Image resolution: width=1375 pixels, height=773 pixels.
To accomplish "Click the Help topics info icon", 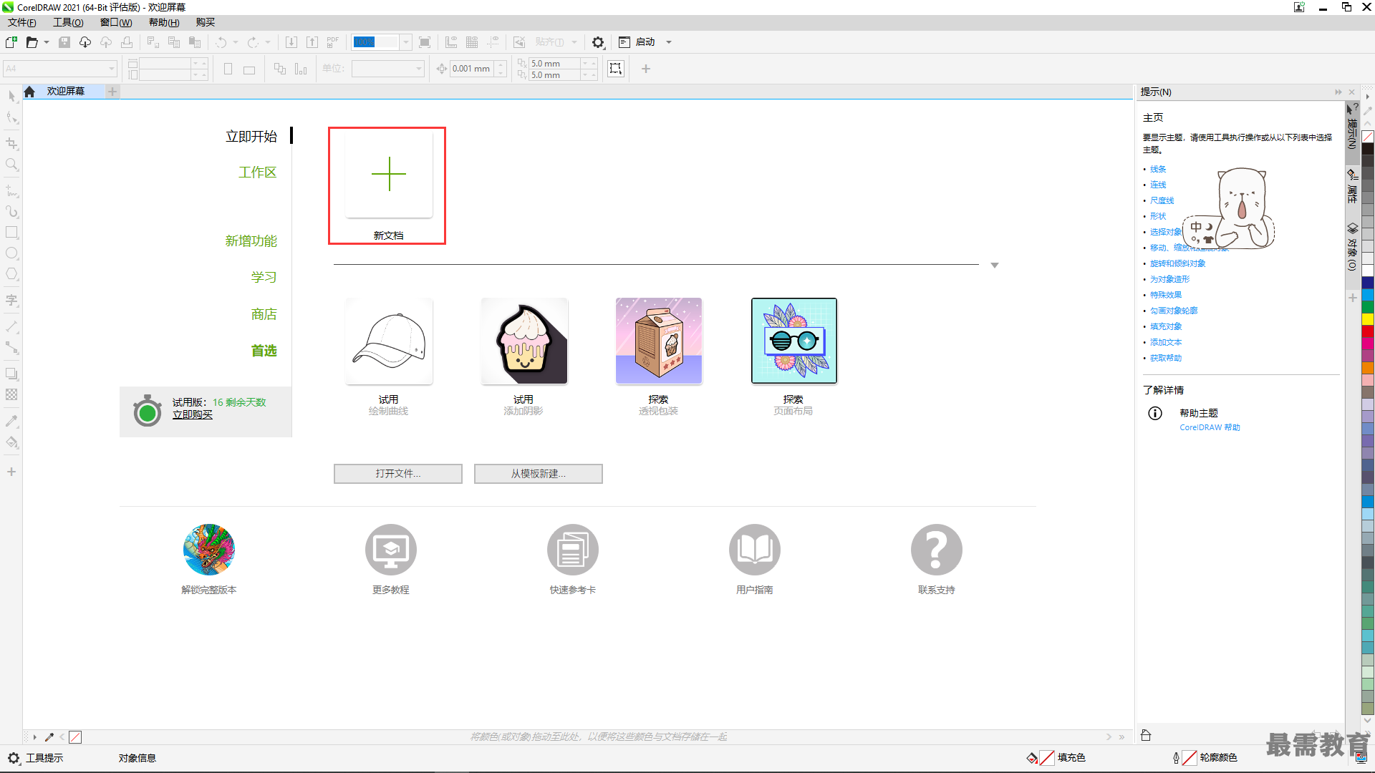I will 1155,413.
